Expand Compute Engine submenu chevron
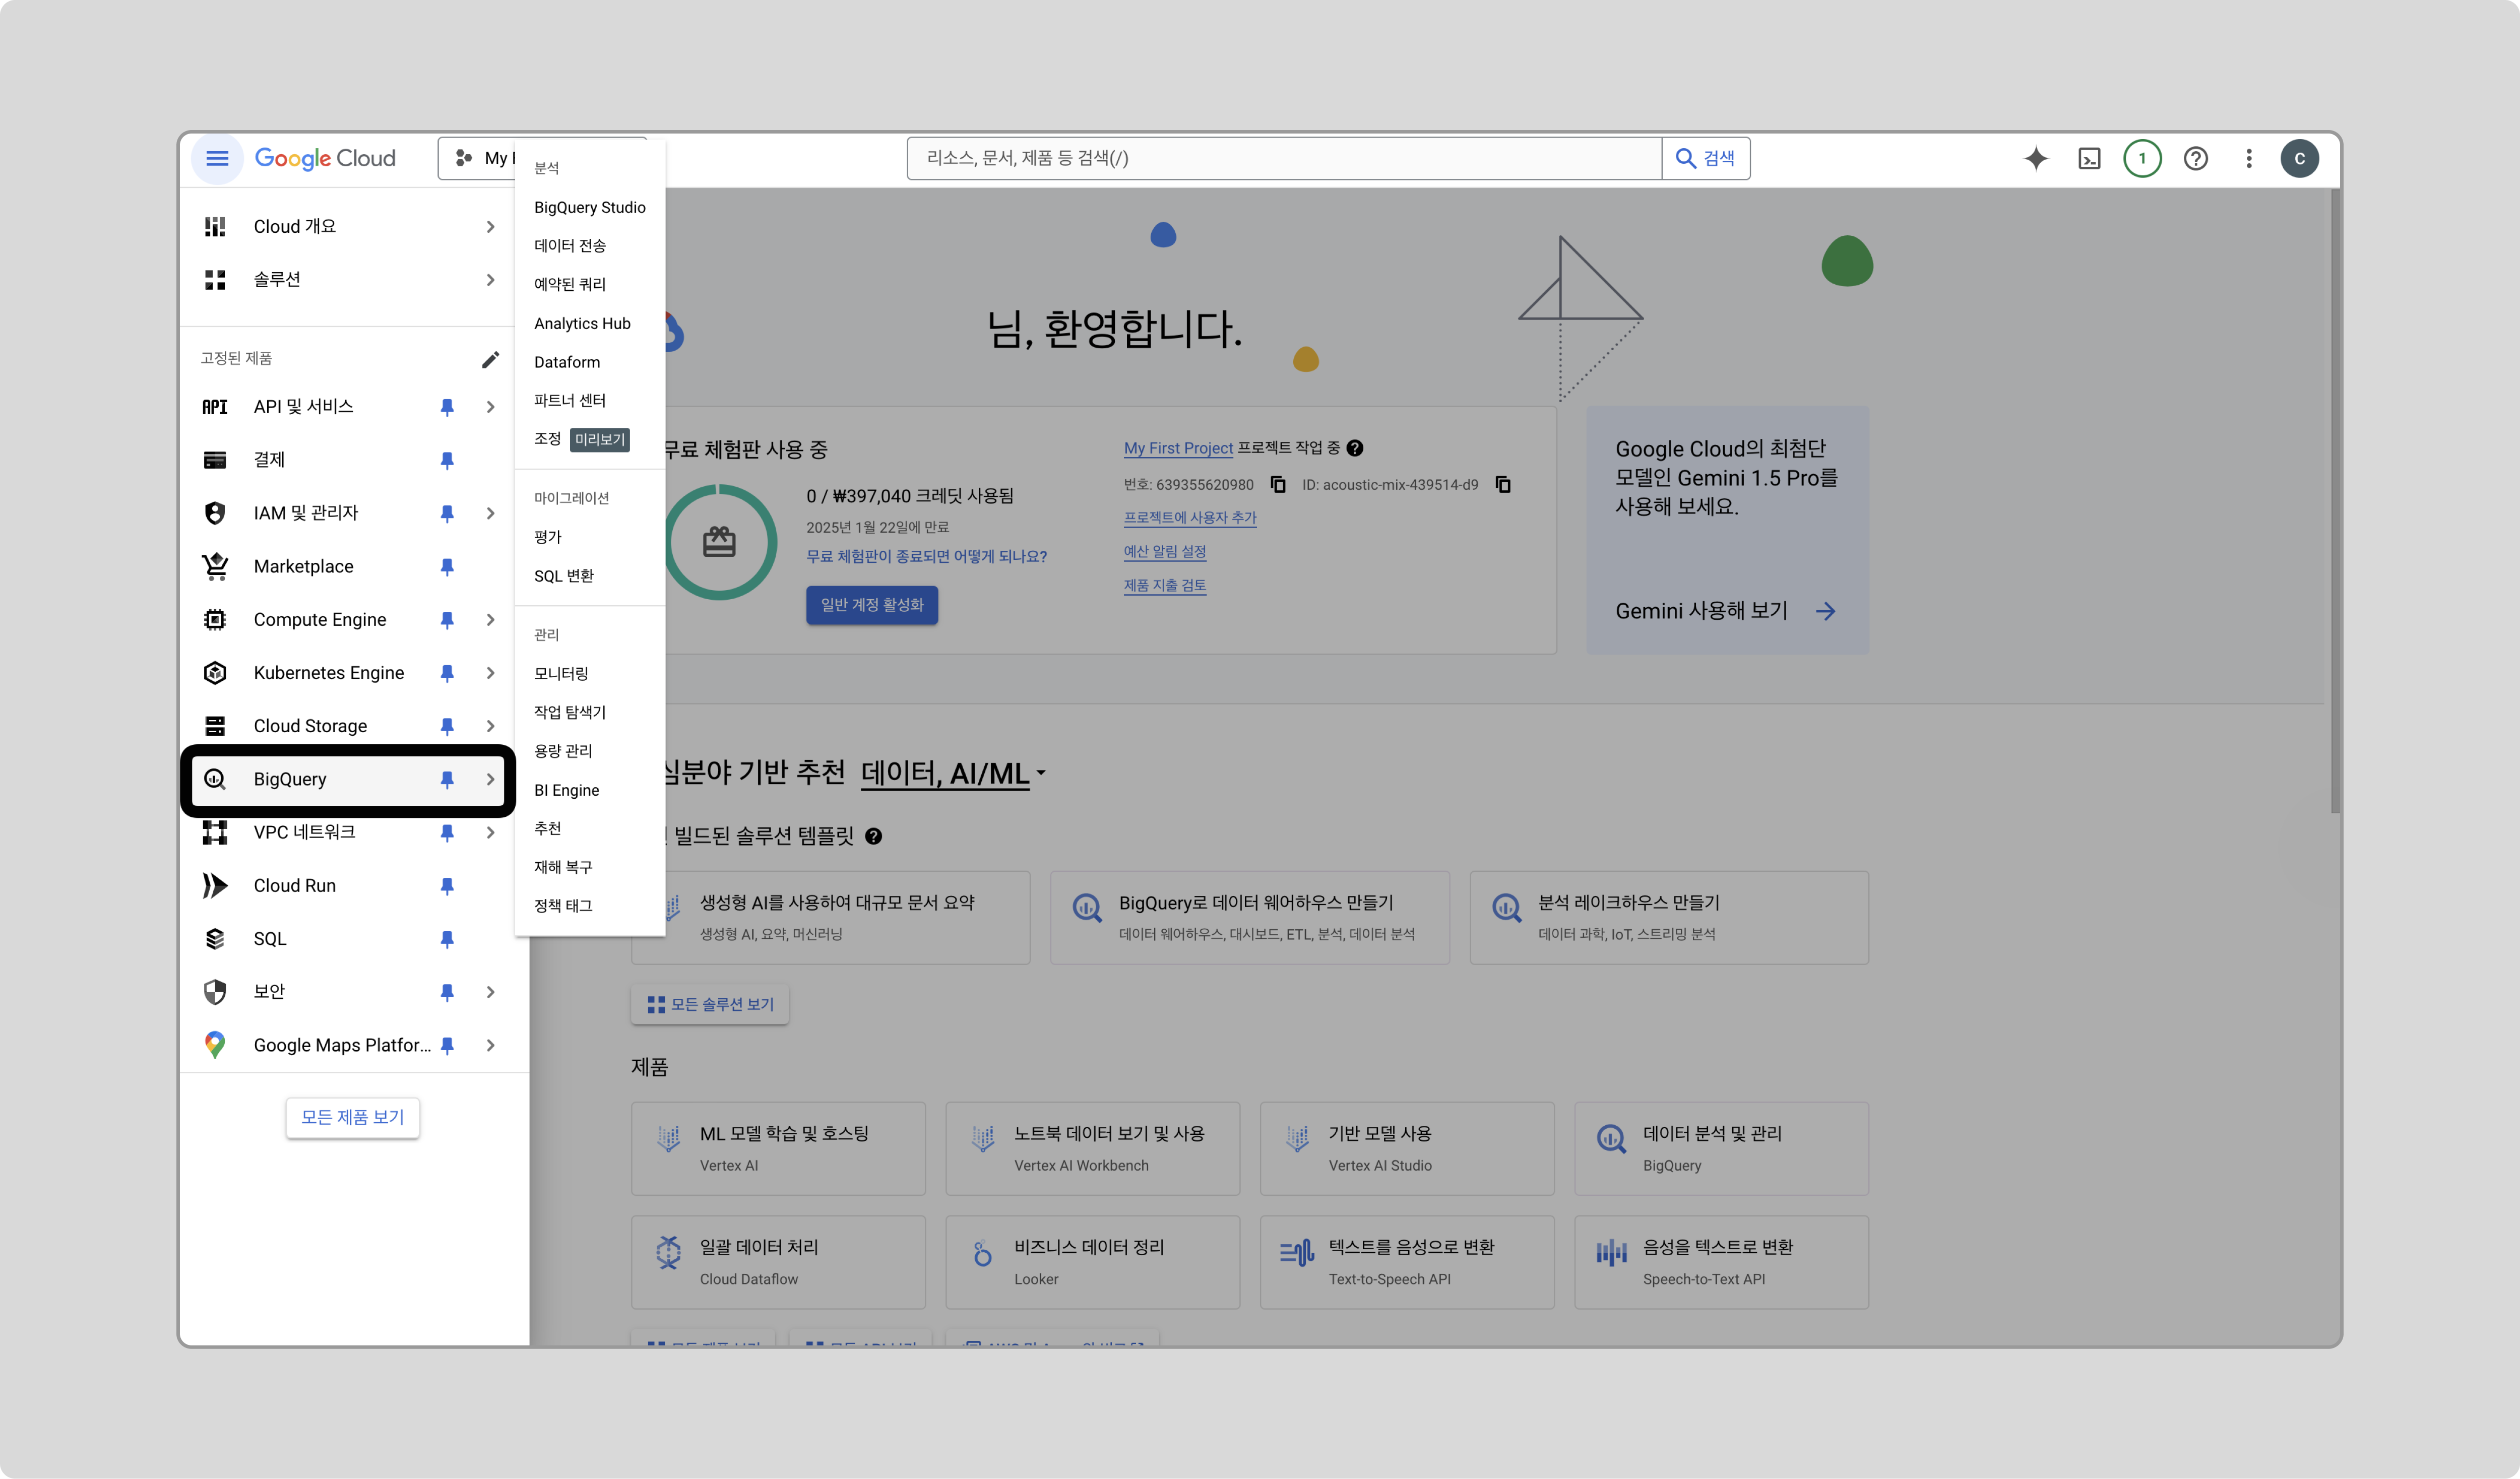The height and width of the screenshot is (1479, 2520). tap(490, 620)
